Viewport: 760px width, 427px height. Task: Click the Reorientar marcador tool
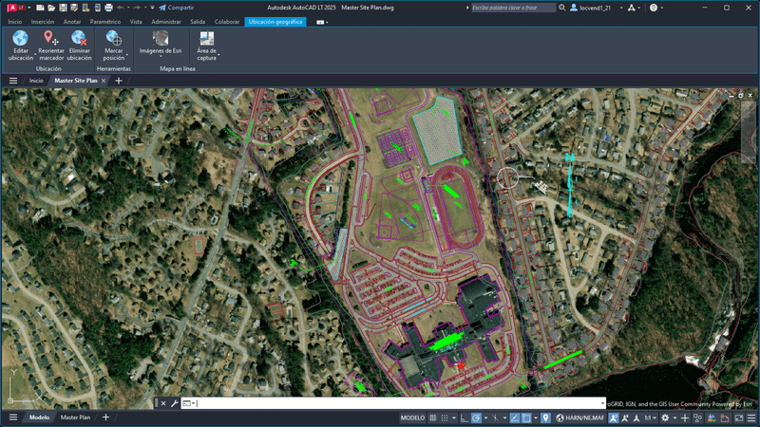click(x=51, y=46)
